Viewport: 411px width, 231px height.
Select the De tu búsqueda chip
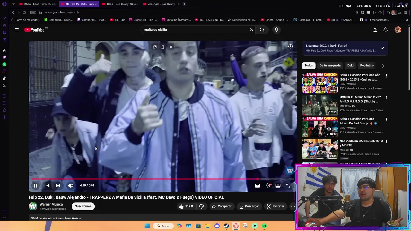pyautogui.click(x=330, y=65)
